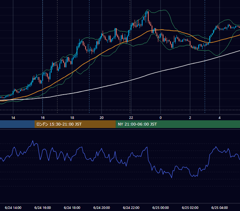240x211 pixels.
Task: Click the '22' hour label on price chart axis
Action: tap(131, 118)
